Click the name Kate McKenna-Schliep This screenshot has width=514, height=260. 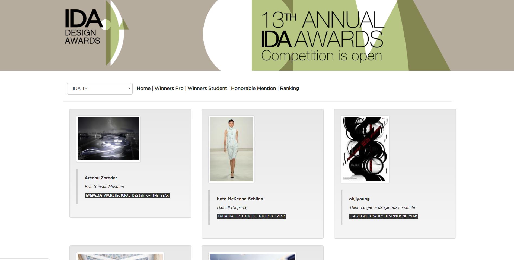point(240,199)
